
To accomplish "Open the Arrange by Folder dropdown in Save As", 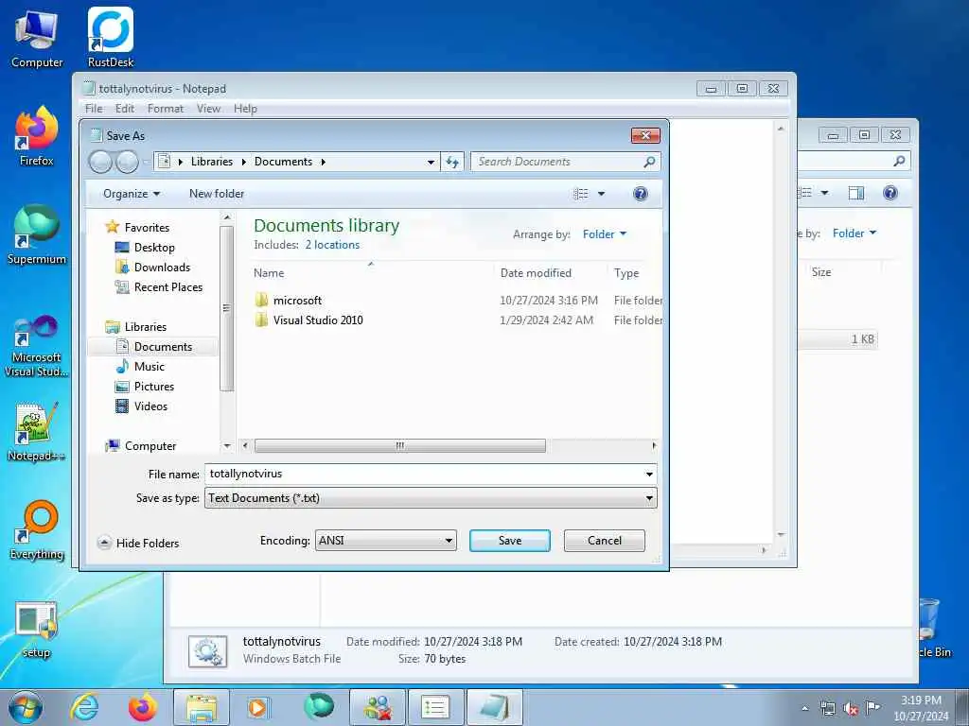I will point(605,234).
